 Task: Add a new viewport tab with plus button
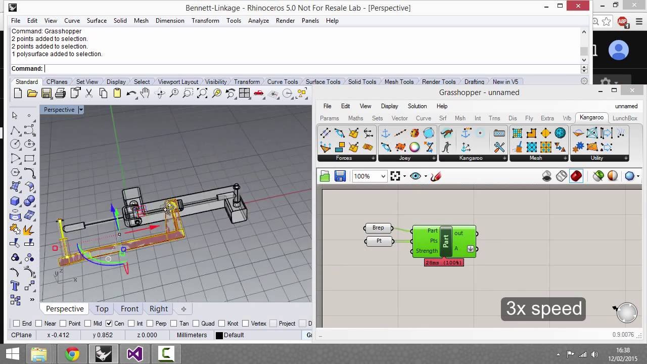(183, 309)
